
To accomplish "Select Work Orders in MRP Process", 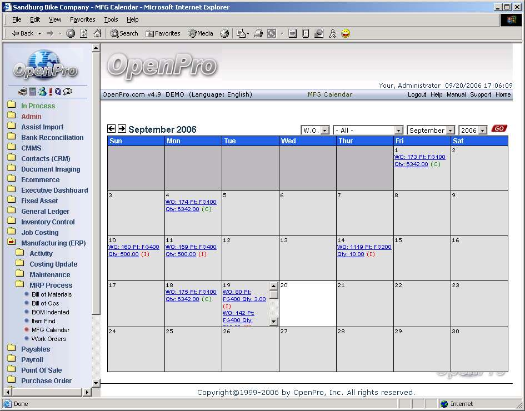I will click(48, 339).
